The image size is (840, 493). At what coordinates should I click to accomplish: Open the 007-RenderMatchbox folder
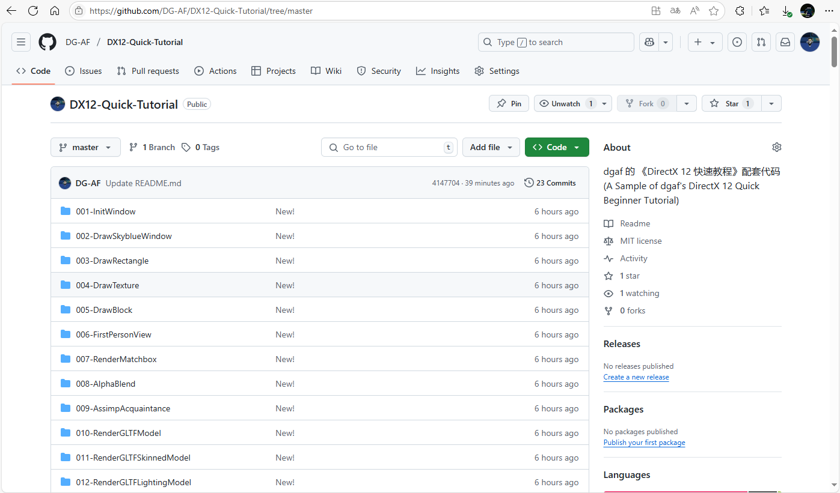117,359
